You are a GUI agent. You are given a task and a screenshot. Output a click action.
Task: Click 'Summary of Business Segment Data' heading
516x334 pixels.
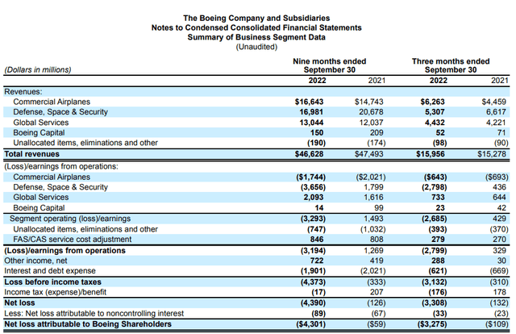click(256, 37)
